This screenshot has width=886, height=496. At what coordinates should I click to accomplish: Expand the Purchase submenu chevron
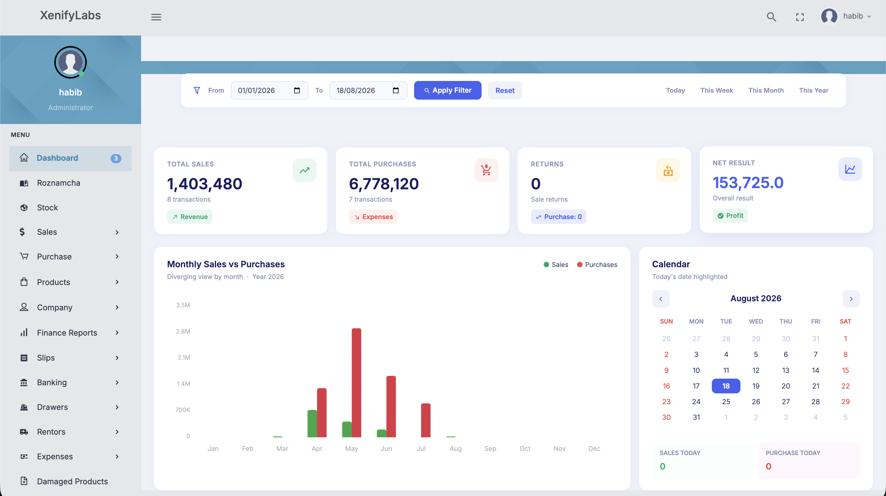[x=117, y=257]
